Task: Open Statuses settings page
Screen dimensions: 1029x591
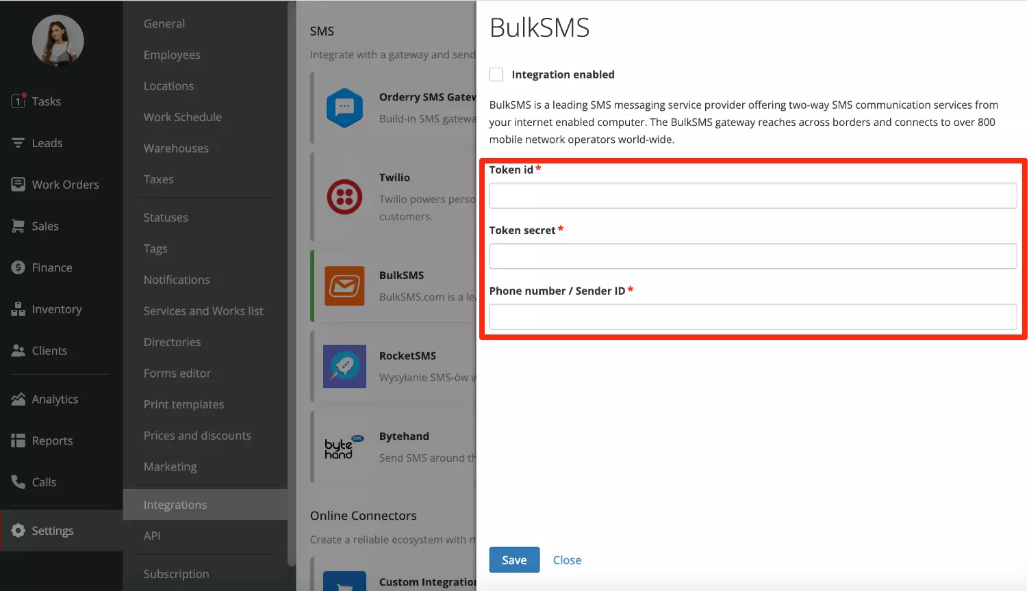Action: [166, 218]
